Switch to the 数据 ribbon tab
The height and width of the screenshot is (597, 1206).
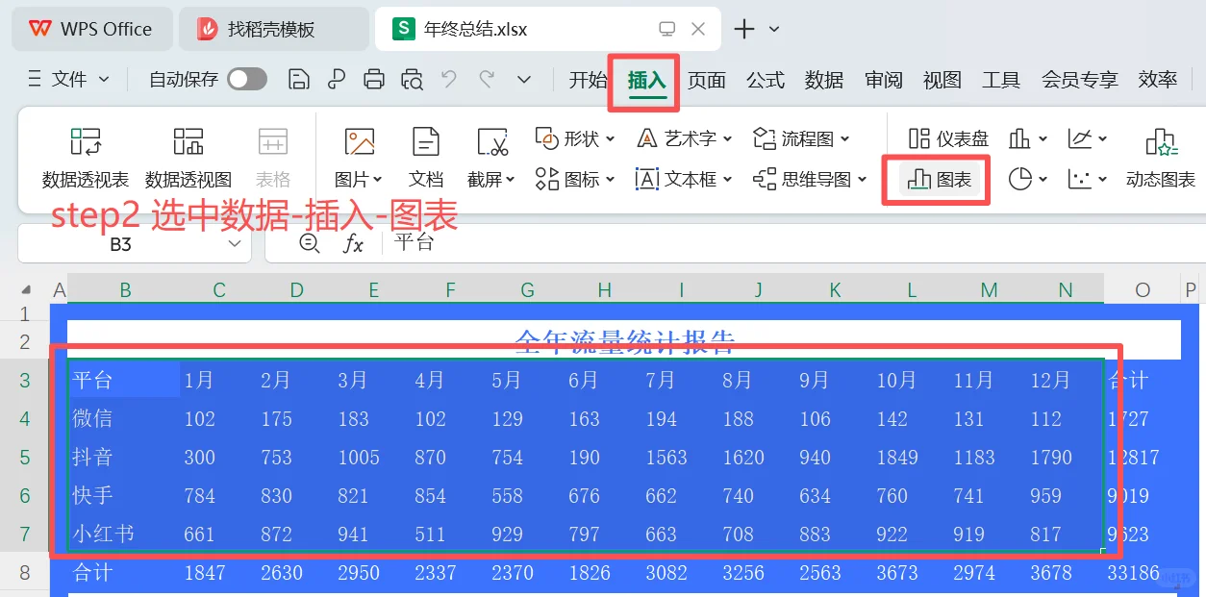[x=823, y=81]
